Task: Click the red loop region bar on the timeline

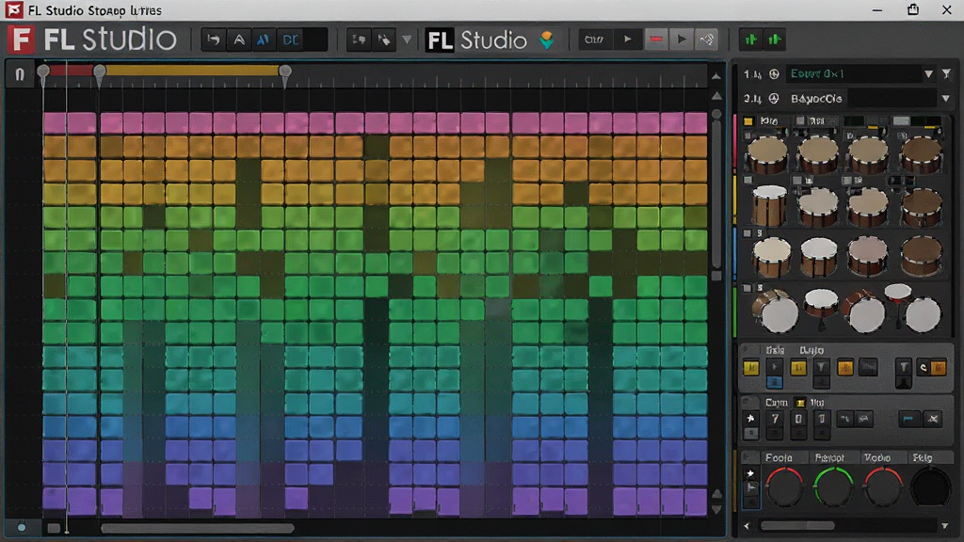Action: pos(72,71)
